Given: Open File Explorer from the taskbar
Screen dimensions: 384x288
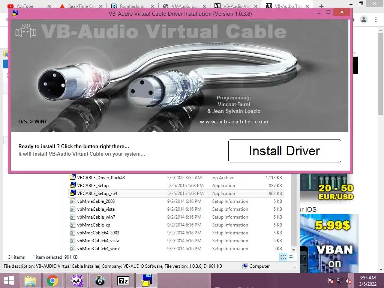Looking at the screenshot, I should tap(30, 280).
